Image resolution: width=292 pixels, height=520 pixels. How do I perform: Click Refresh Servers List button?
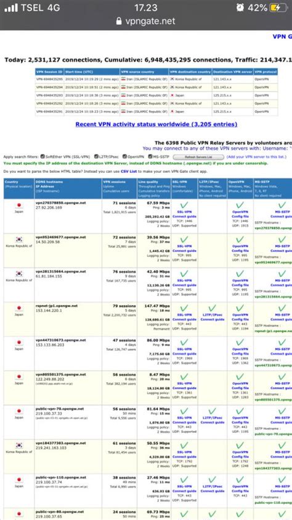click(x=198, y=157)
